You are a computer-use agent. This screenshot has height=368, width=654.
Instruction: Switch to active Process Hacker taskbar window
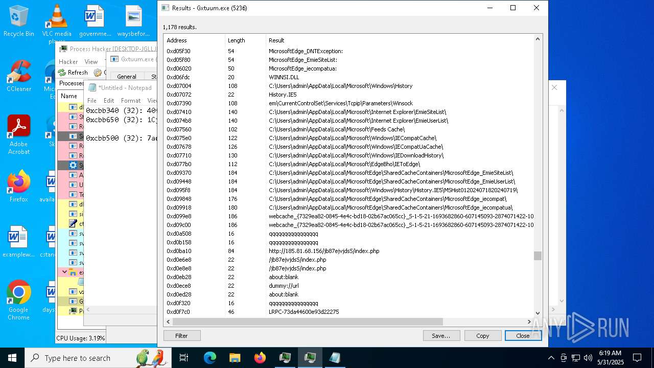(310, 358)
